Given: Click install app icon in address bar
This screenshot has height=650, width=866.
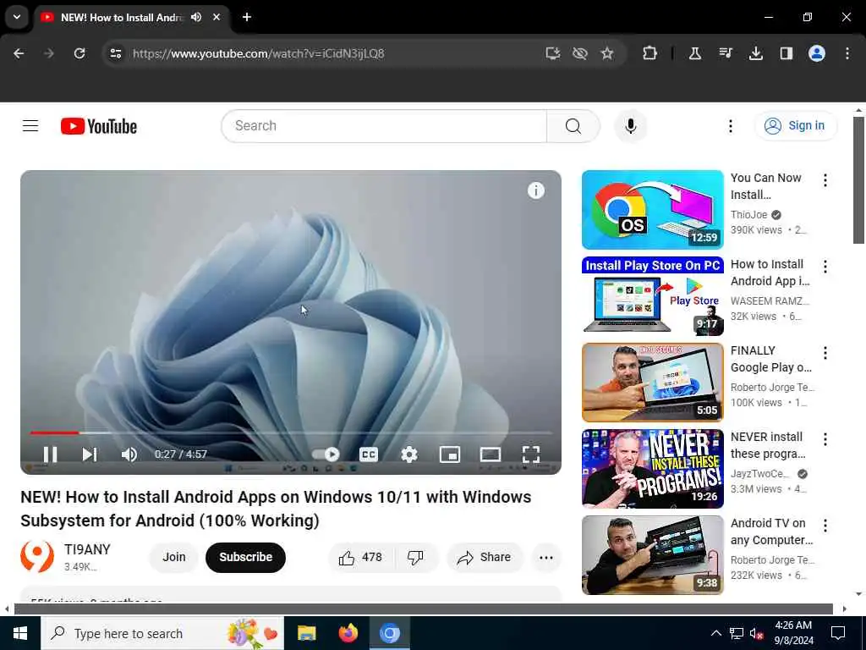Looking at the screenshot, I should [x=553, y=53].
